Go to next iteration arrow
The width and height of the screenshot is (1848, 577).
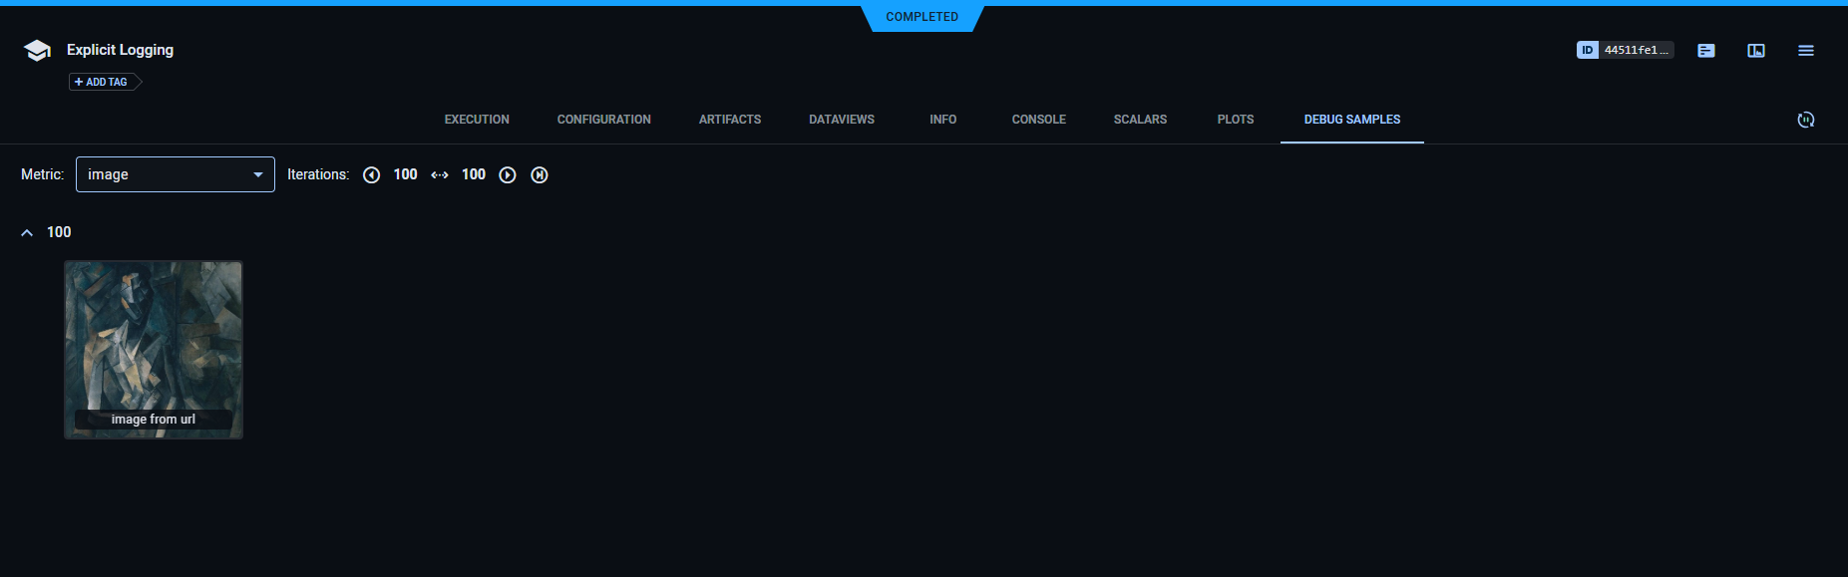click(x=508, y=175)
